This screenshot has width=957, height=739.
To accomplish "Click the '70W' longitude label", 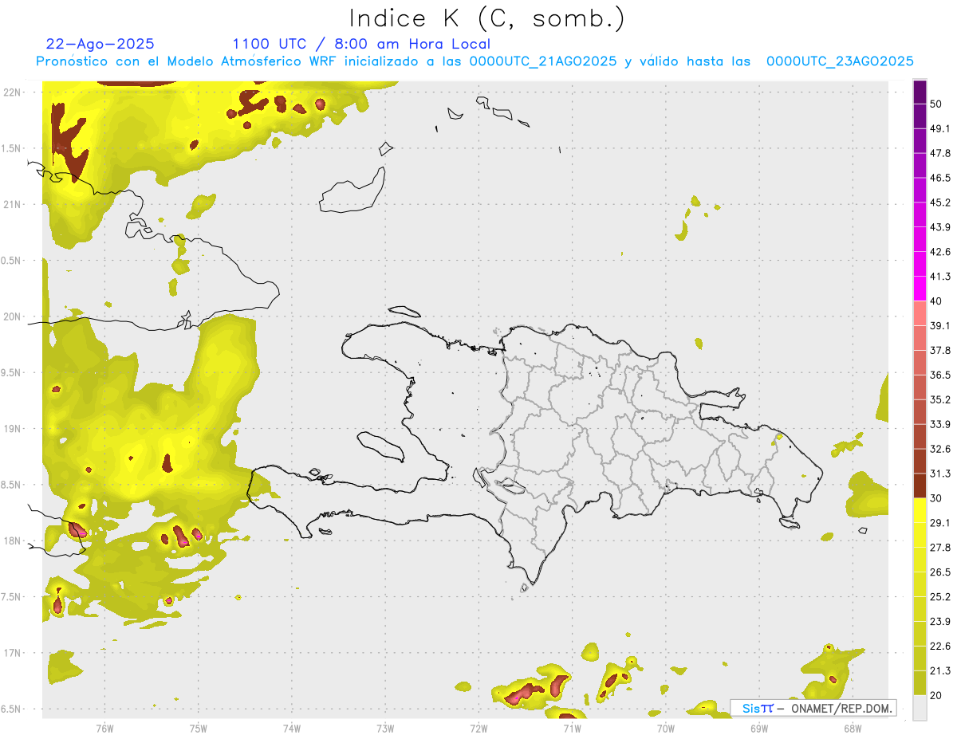I will coord(666,728).
